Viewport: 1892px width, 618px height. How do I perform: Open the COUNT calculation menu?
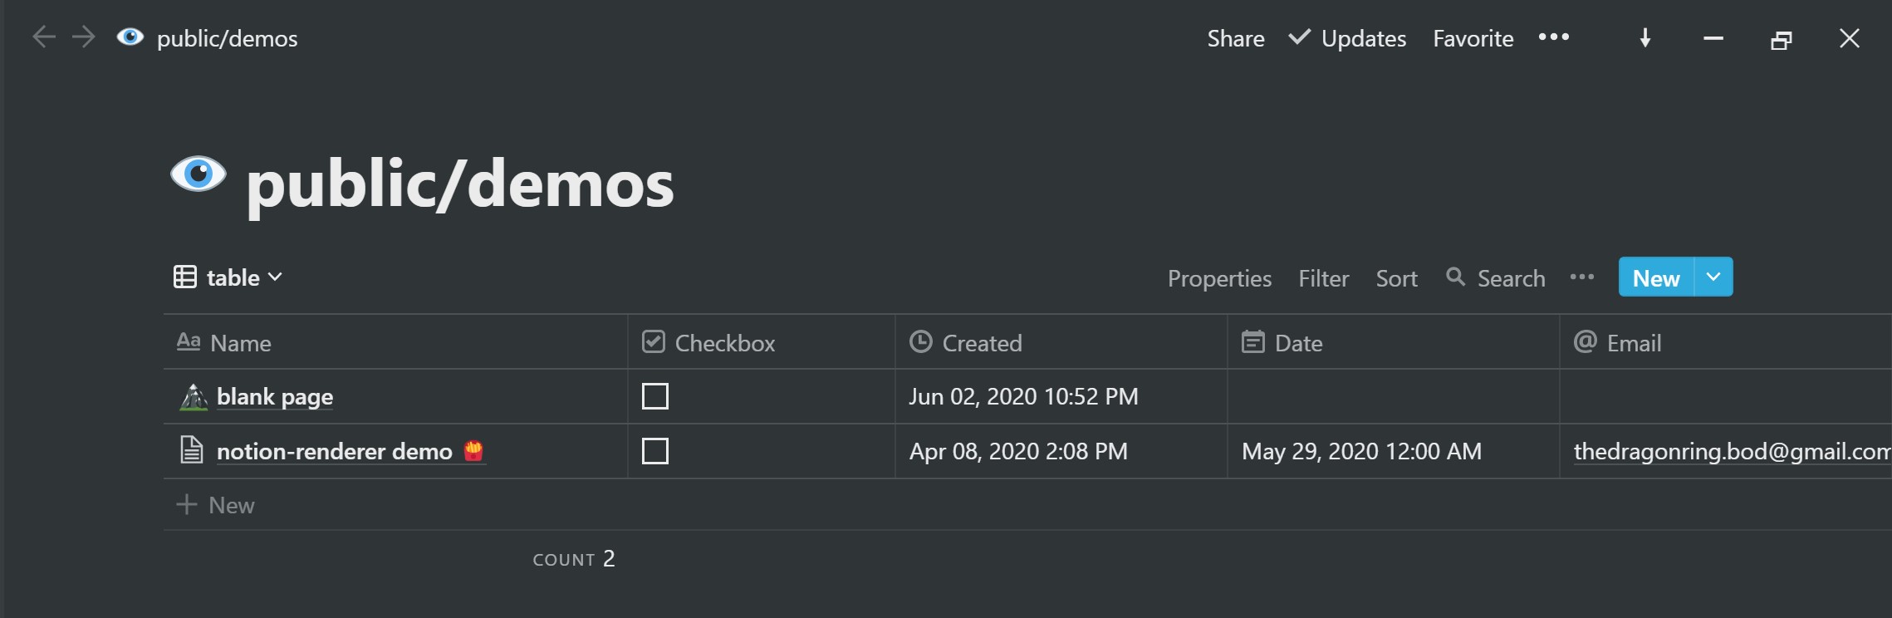pyautogui.click(x=574, y=559)
